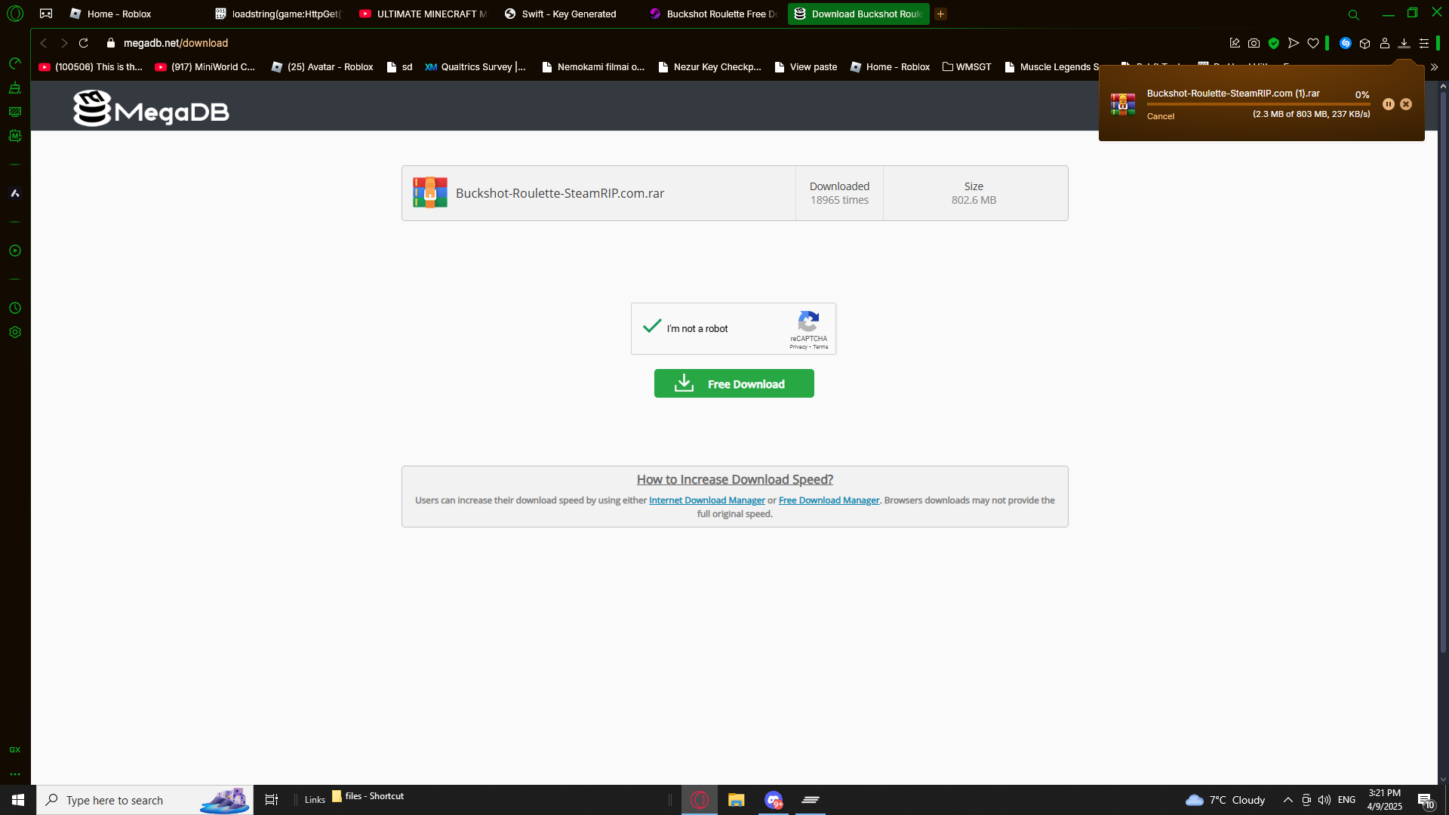Open Nezur Key Checkpoint bookmark
1449x815 pixels.
coord(709,67)
